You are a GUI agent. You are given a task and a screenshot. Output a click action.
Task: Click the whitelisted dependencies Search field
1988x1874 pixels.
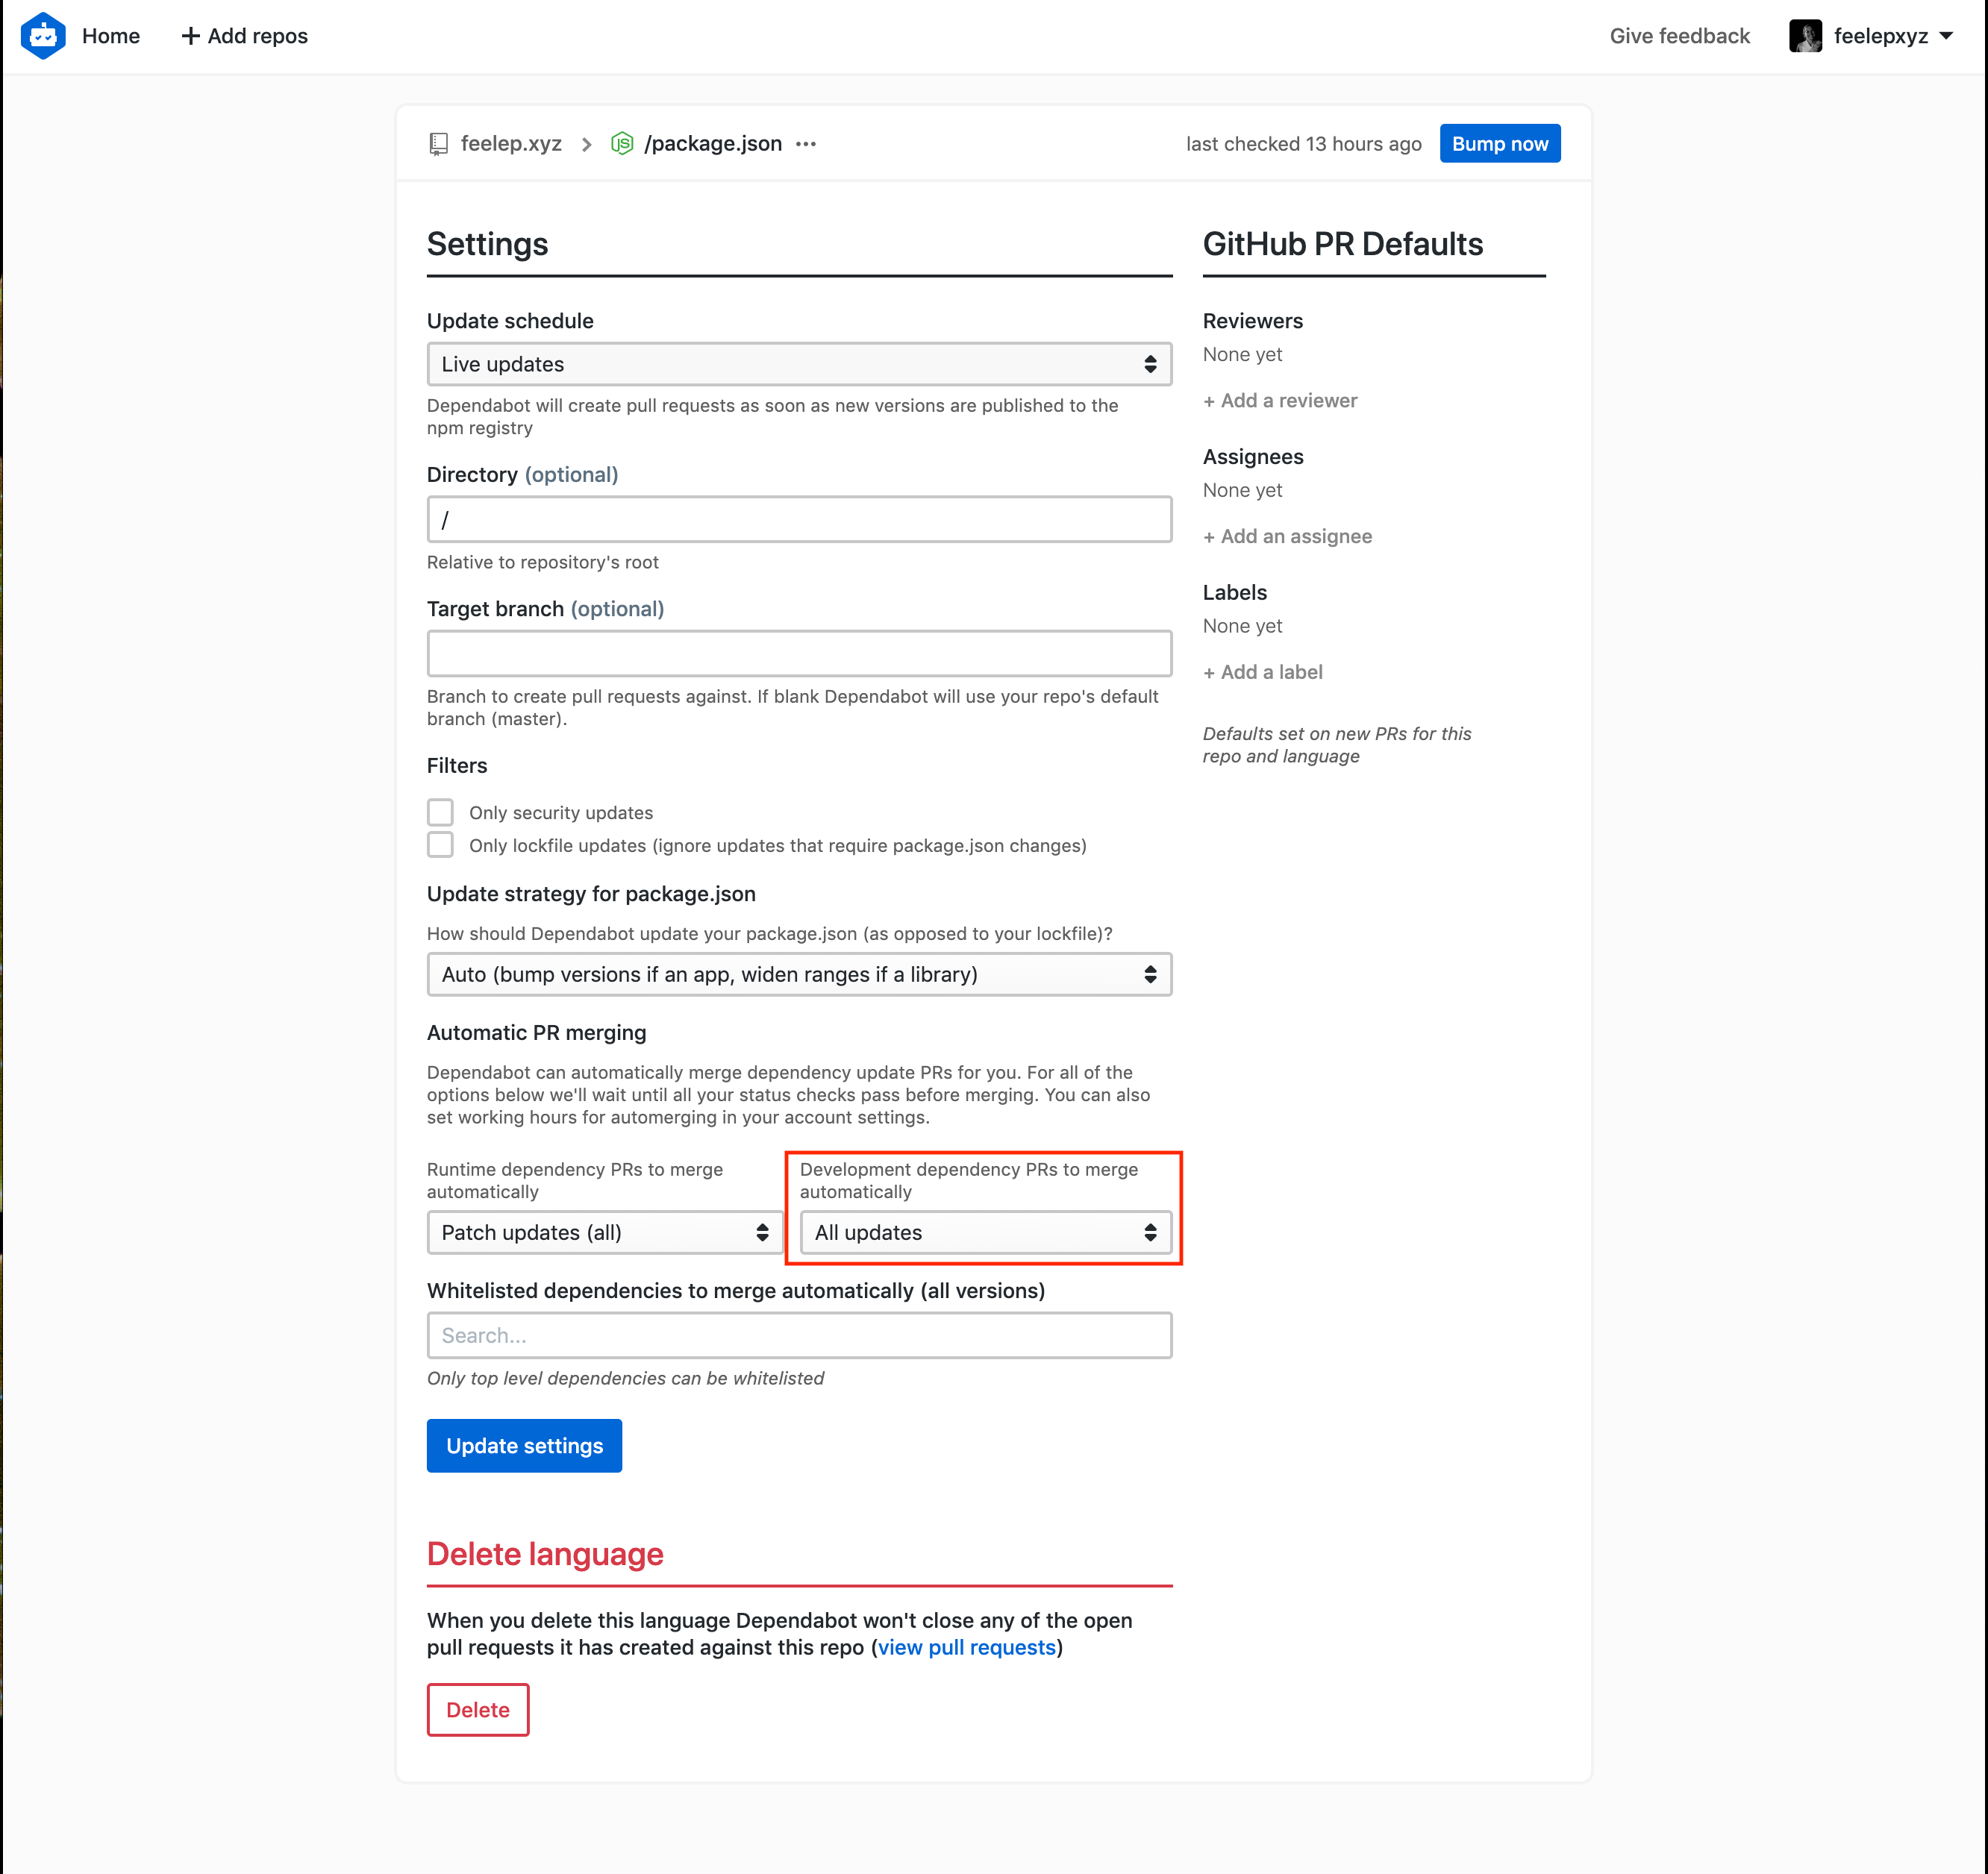click(799, 1335)
